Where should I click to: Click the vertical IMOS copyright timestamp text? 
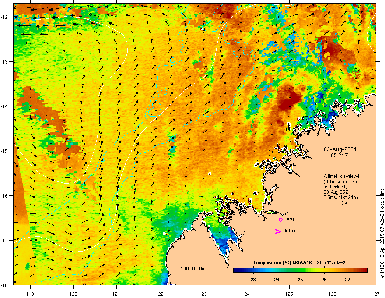(x=382, y=233)
